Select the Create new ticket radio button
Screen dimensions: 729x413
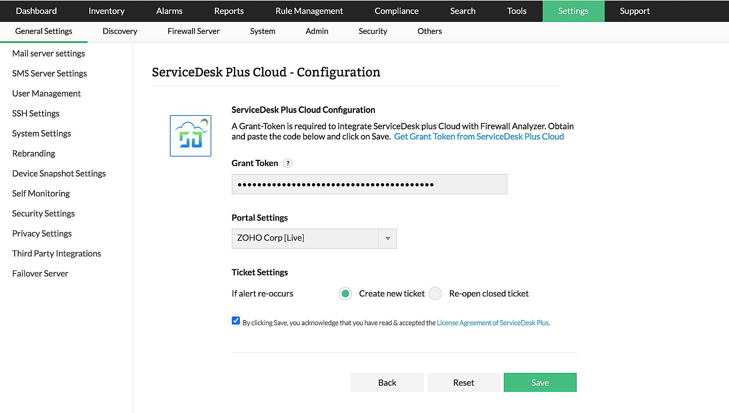pyautogui.click(x=345, y=294)
